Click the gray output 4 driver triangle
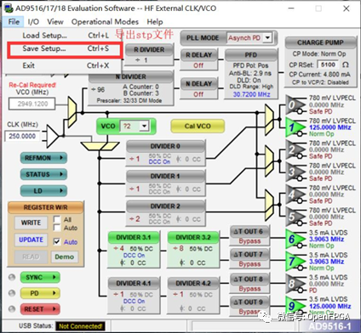The width and height of the screenshot is (361, 333). [294, 195]
